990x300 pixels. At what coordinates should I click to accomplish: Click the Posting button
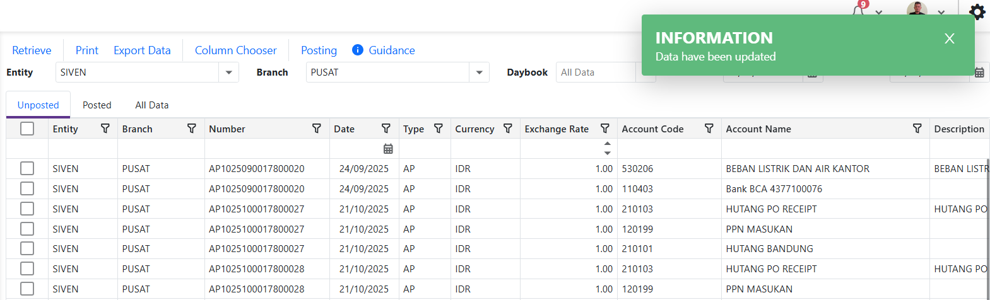(x=319, y=50)
